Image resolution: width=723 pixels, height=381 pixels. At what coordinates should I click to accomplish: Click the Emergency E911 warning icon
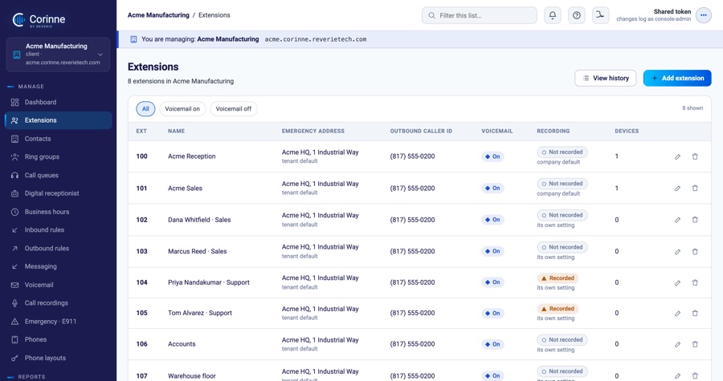click(14, 322)
